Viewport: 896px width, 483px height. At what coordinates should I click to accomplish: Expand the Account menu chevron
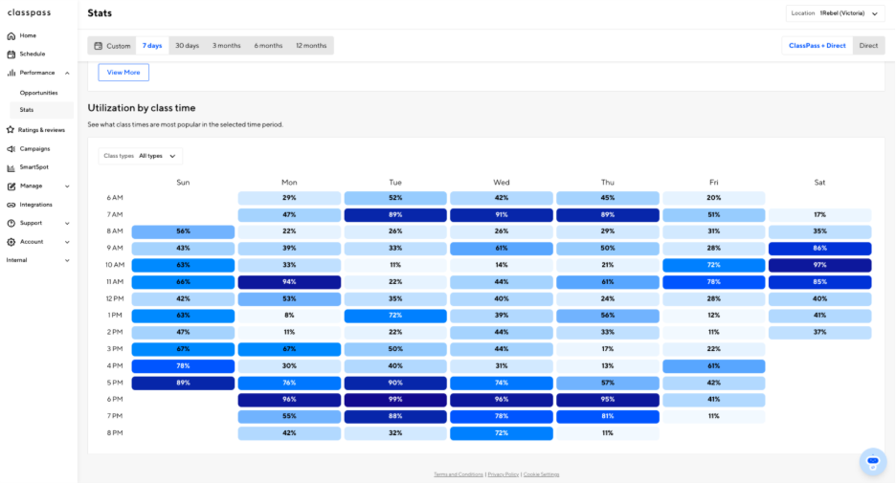(x=67, y=242)
